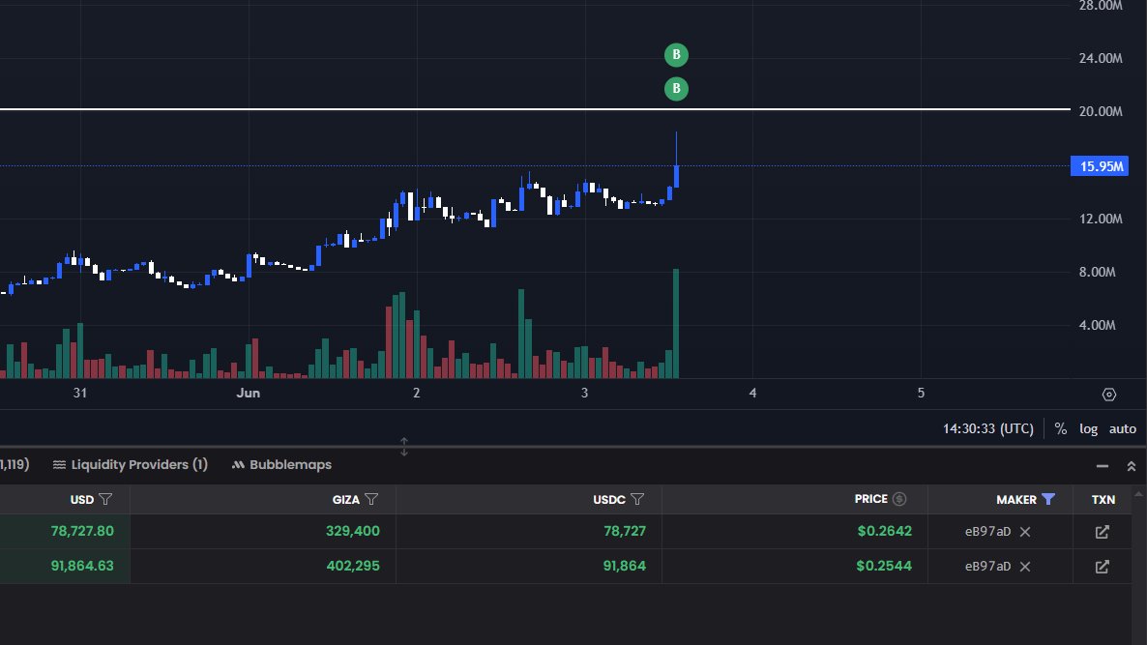Open the chart settings gear icon
The image size is (1147, 645).
click(x=1109, y=395)
